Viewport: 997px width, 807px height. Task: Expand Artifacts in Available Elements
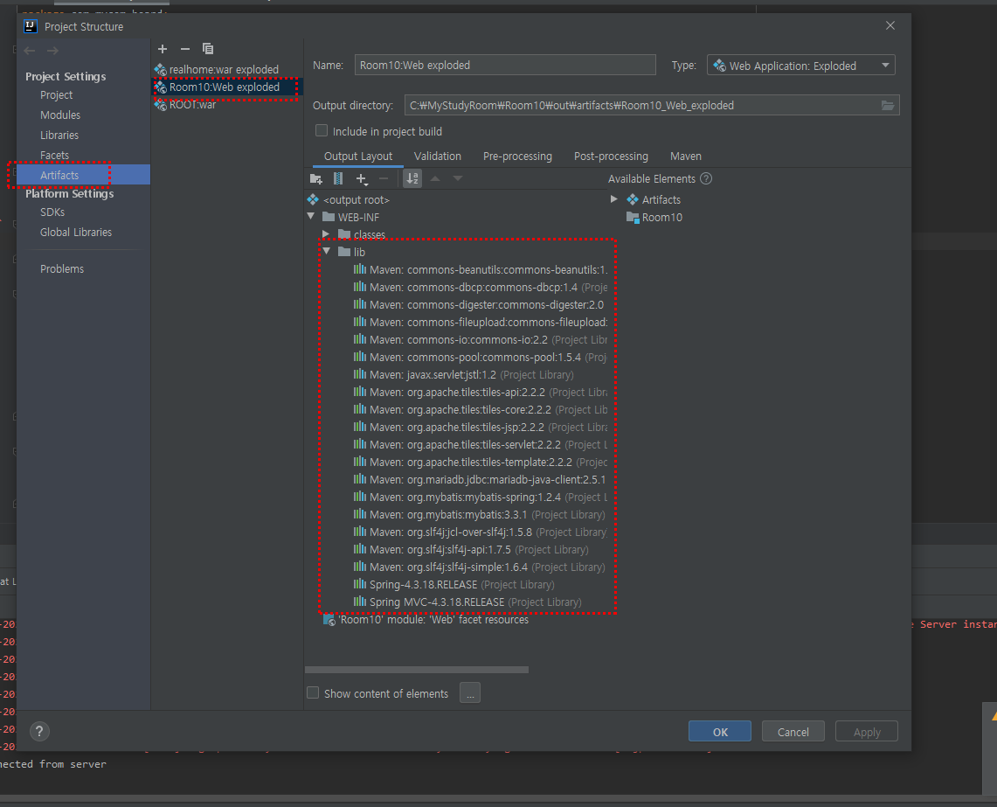[x=613, y=199]
